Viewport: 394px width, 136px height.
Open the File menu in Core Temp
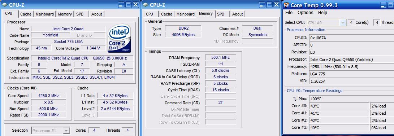[x=289, y=13]
